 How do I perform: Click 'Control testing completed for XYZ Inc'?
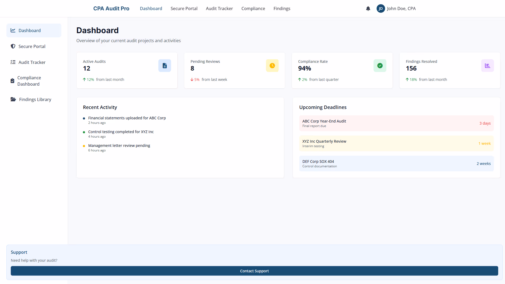point(121,132)
